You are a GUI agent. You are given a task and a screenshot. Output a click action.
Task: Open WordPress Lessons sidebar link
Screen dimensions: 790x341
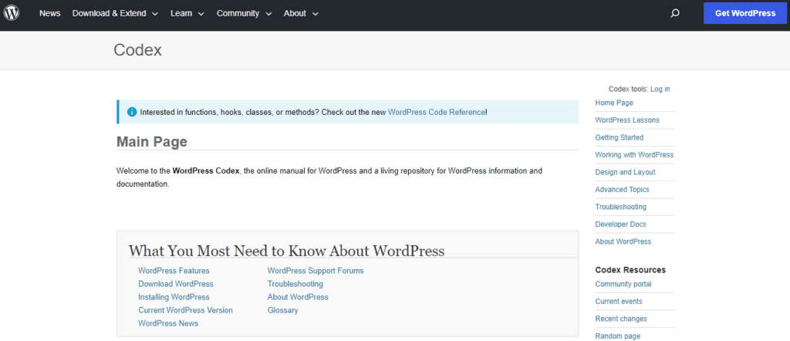(628, 120)
